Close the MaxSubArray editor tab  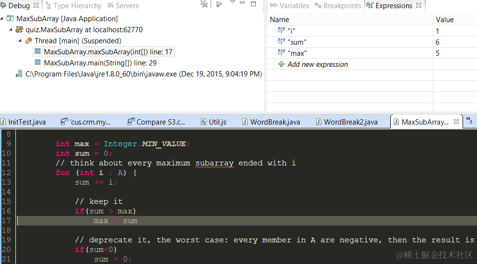[456, 122]
